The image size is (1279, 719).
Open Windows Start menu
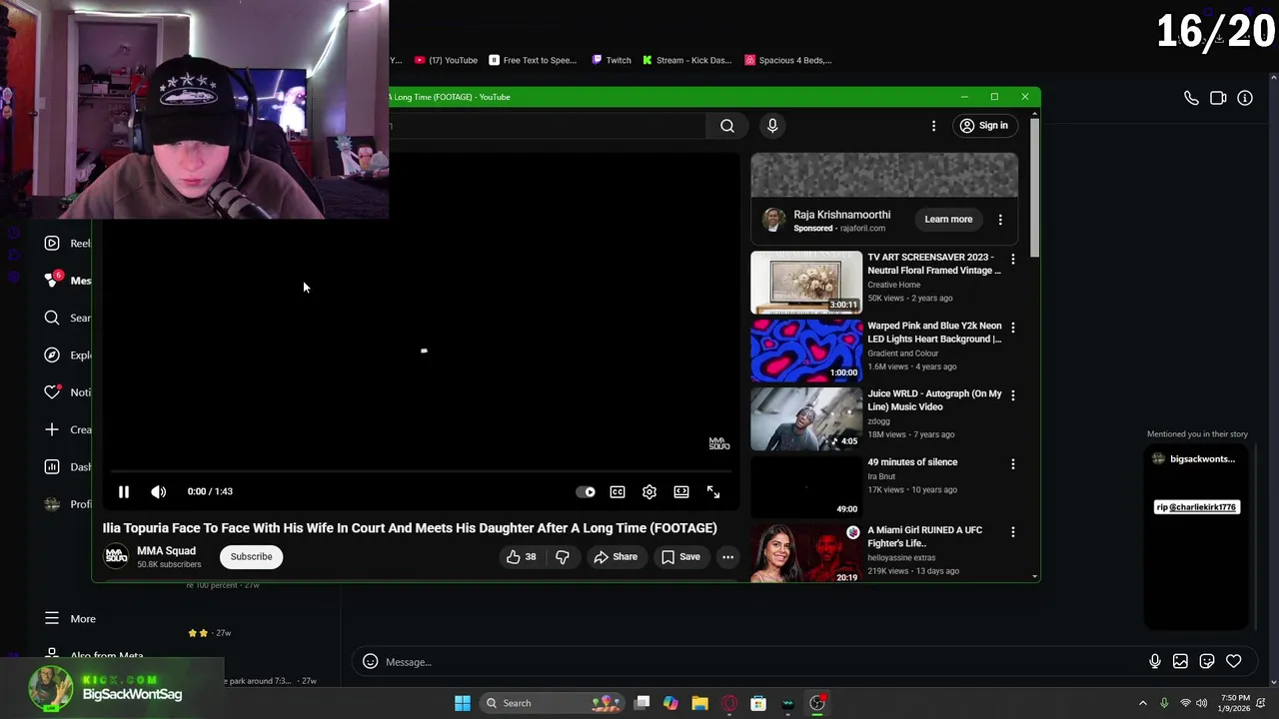tap(462, 703)
